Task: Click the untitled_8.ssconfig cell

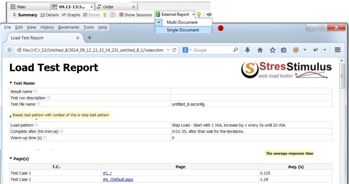Action: click(x=251, y=104)
